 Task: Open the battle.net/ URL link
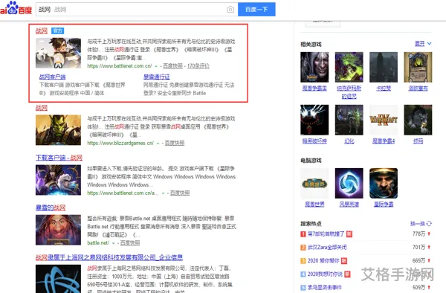coord(98,243)
